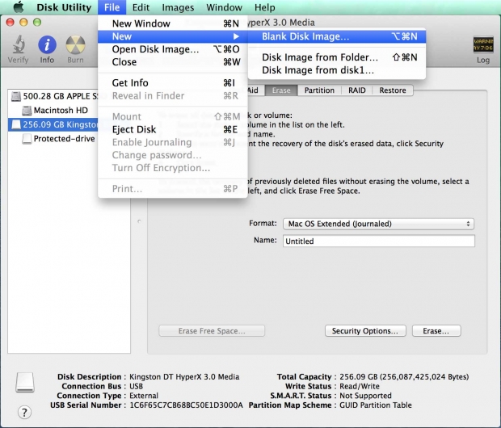
Task: Open the Window menu
Action: pos(225,7)
